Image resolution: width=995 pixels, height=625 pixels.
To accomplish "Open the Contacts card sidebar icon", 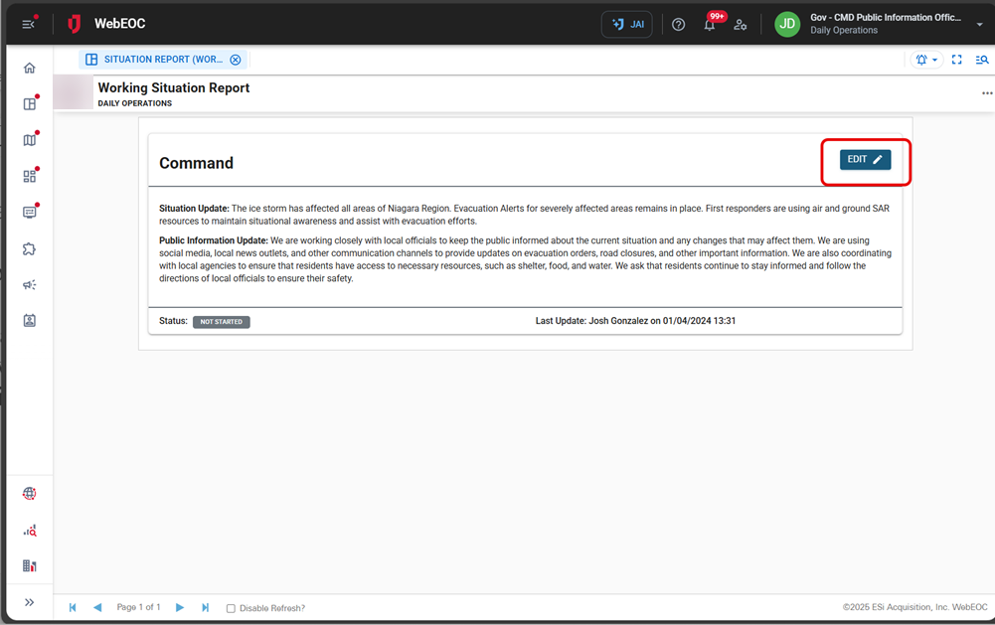I will pos(29,320).
